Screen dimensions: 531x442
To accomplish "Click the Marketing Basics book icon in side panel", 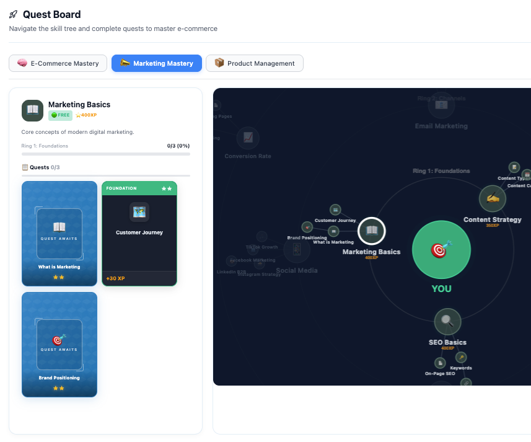I will [x=32, y=110].
